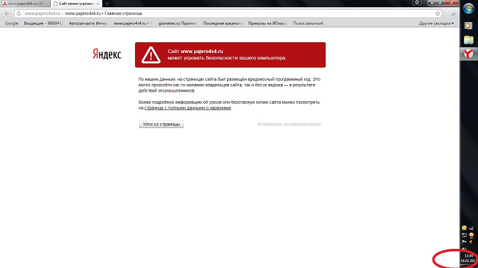Open Windows Explorer from the taskbar
478x268 pixels.
pos(468,40)
